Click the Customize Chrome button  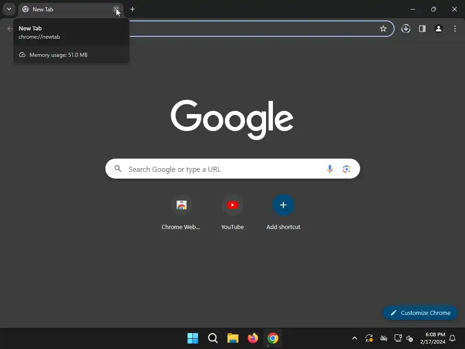pos(420,313)
